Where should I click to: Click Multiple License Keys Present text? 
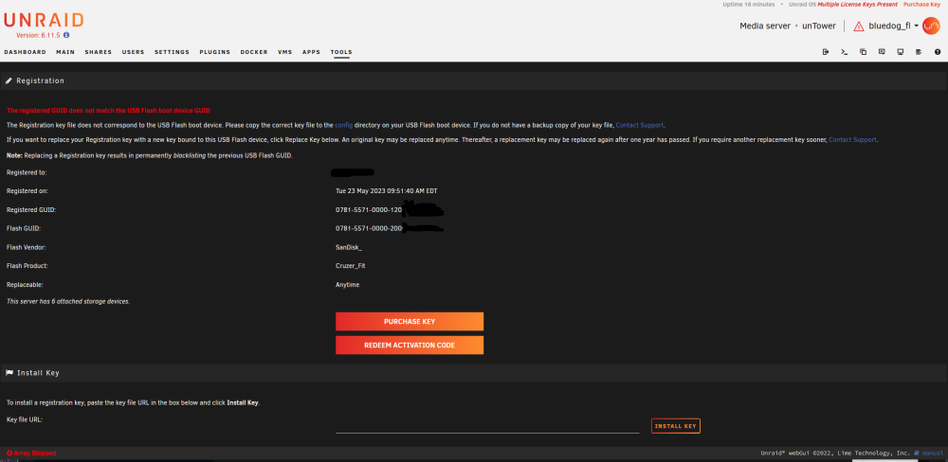coord(857,4)
